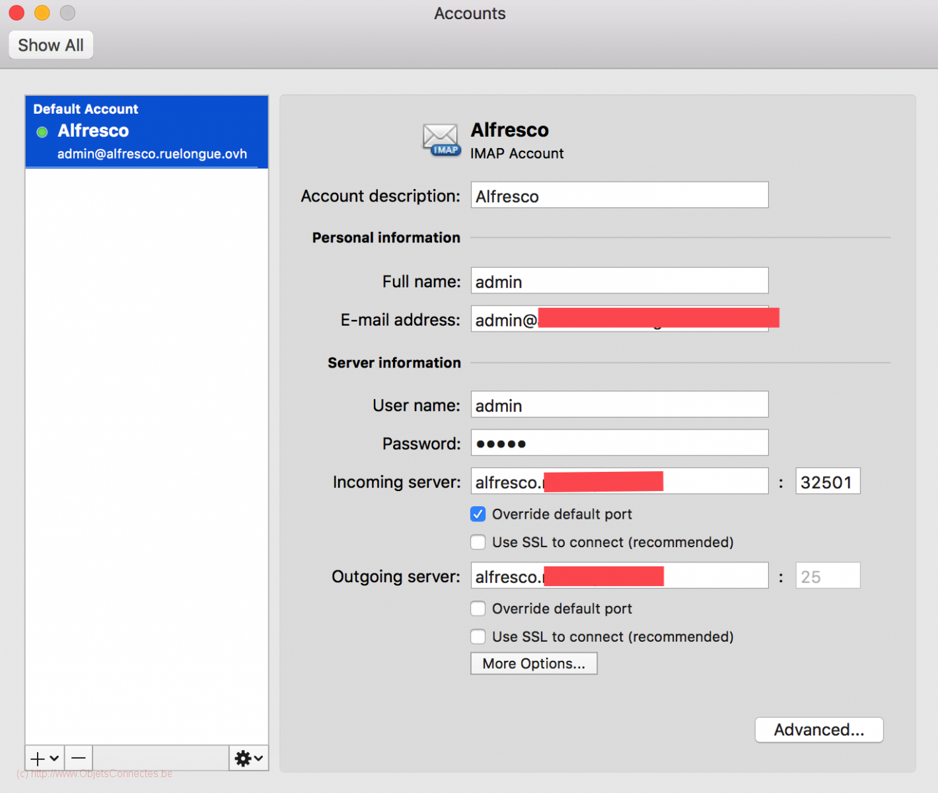Click the outgoing port field 25
The image size is (938, 793).
tap(828, 576)
